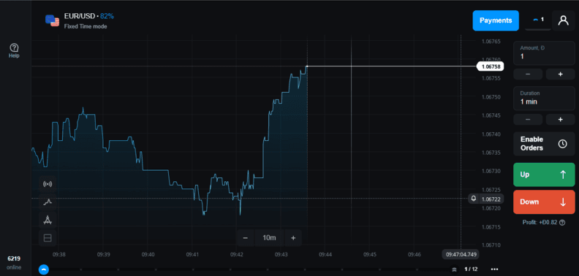
Task: Click the 6219 online counter
Action: [14, 262]
